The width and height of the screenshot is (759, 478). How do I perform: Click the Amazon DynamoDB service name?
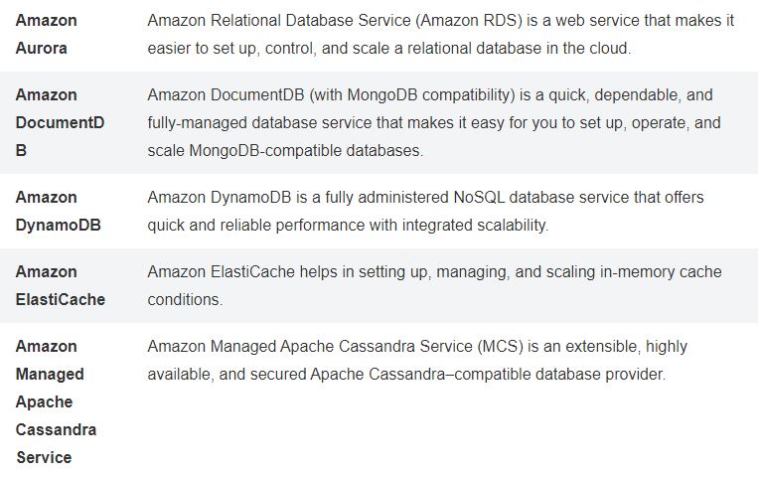pyautogui.click(x=58, y=211)
